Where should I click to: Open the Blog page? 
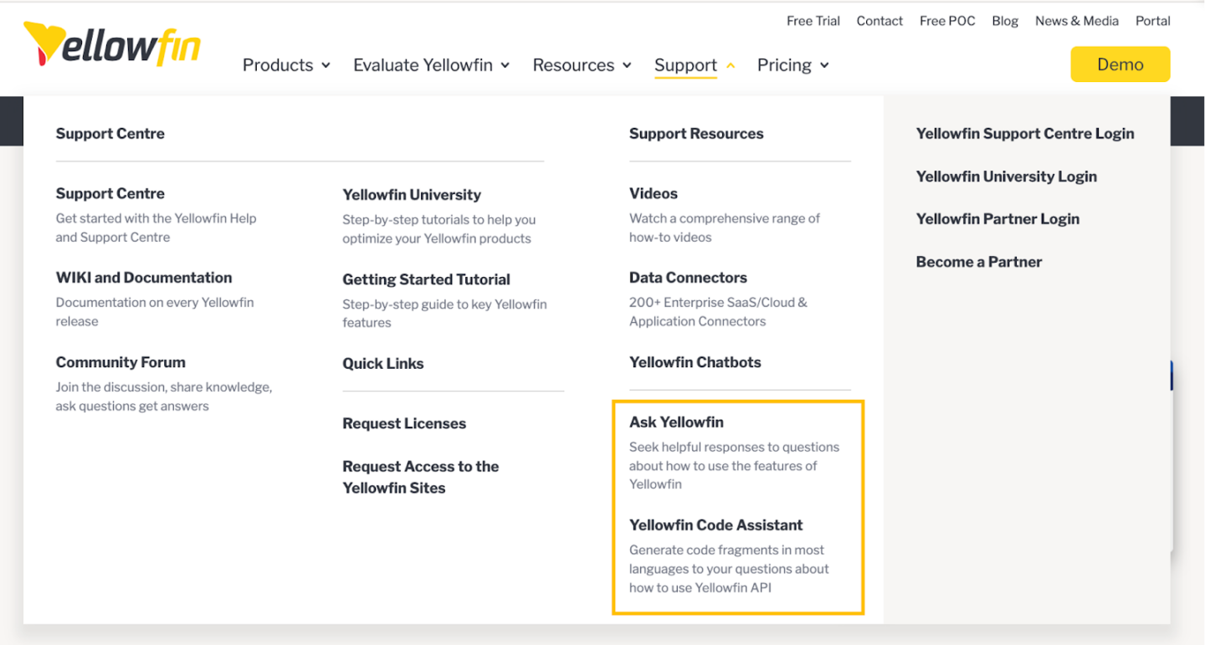click(1005, 20)
